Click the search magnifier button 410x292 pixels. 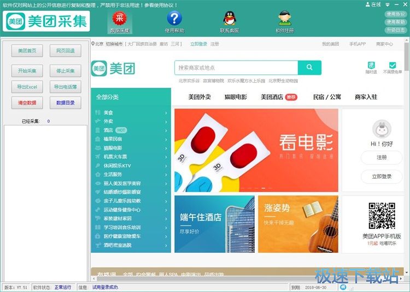pos(309,68)
